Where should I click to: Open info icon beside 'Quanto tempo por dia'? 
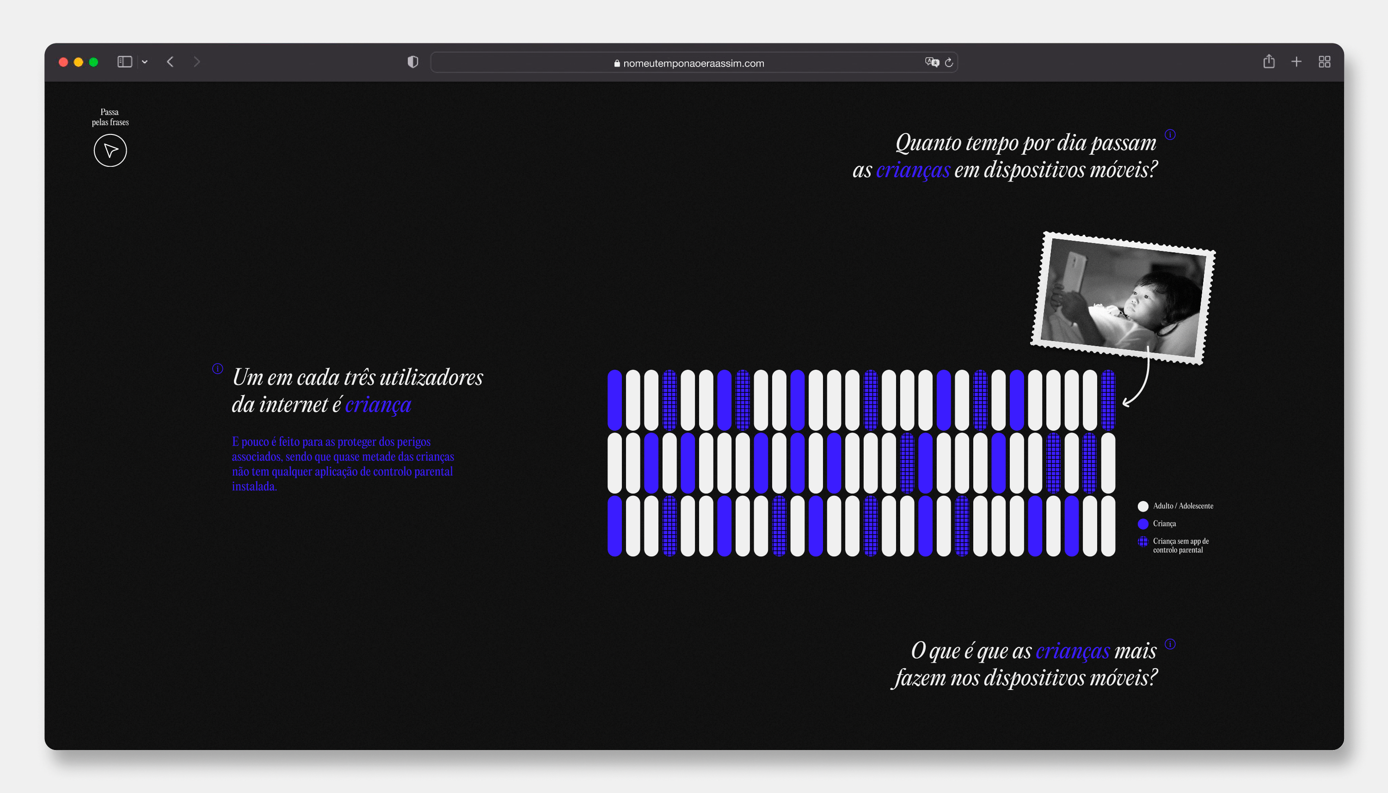1170,134
